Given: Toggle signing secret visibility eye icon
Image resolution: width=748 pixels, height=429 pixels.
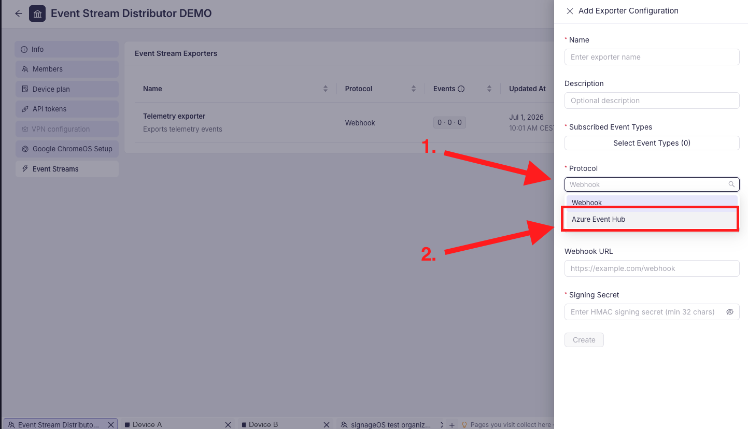Looking at the screenshot, I should point(730,312).
